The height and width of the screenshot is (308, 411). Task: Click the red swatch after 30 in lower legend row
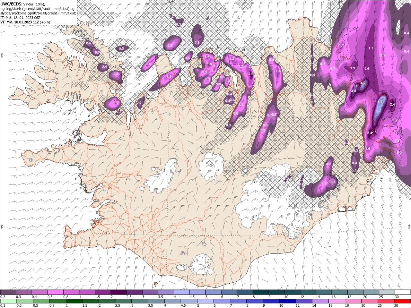(x=403, y=301)
